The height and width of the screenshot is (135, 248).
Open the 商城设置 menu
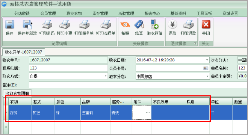tap(230, 13)
